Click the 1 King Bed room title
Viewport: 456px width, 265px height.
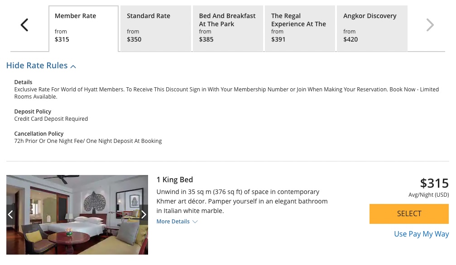click(175, 180)
